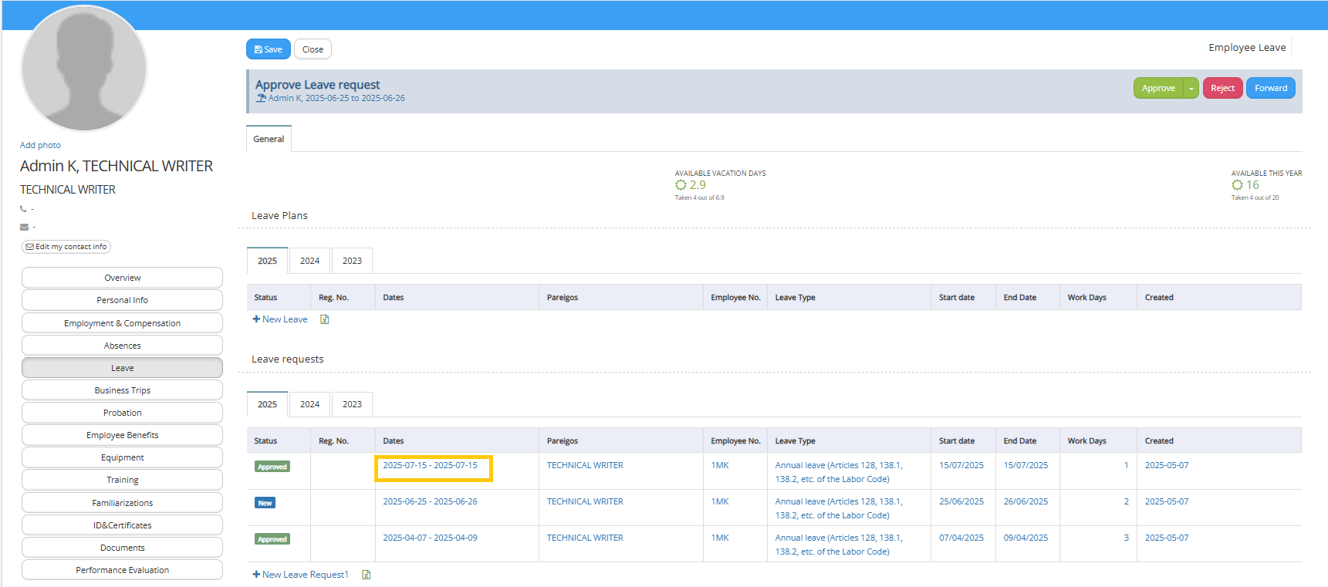Click Approved badge on the 2025-07-15 row
1328x587 pixels.
click(272, 467)
